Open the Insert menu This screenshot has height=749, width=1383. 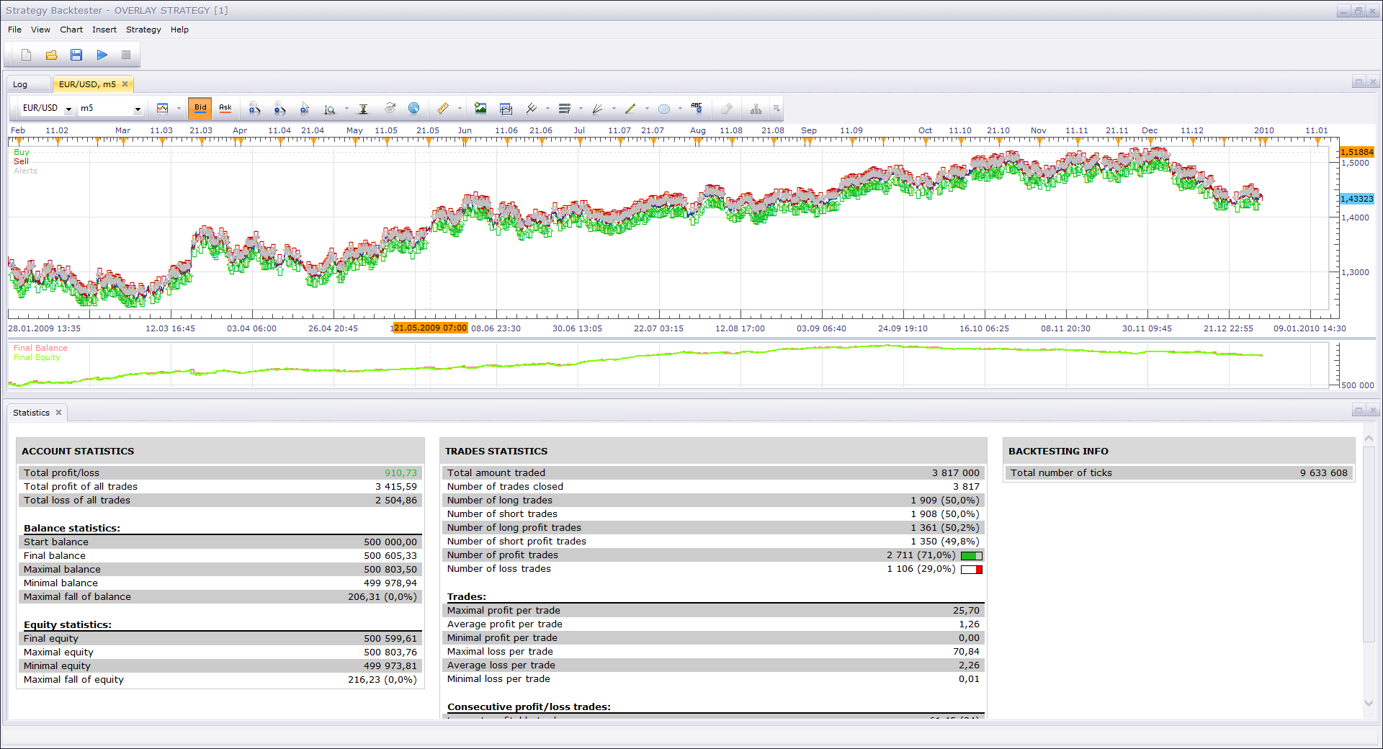pos(104,30)
